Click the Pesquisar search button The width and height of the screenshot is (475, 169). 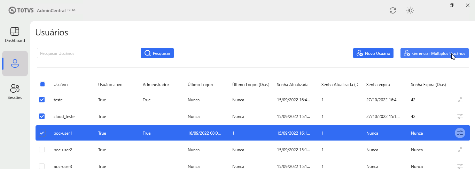[157, 53]
